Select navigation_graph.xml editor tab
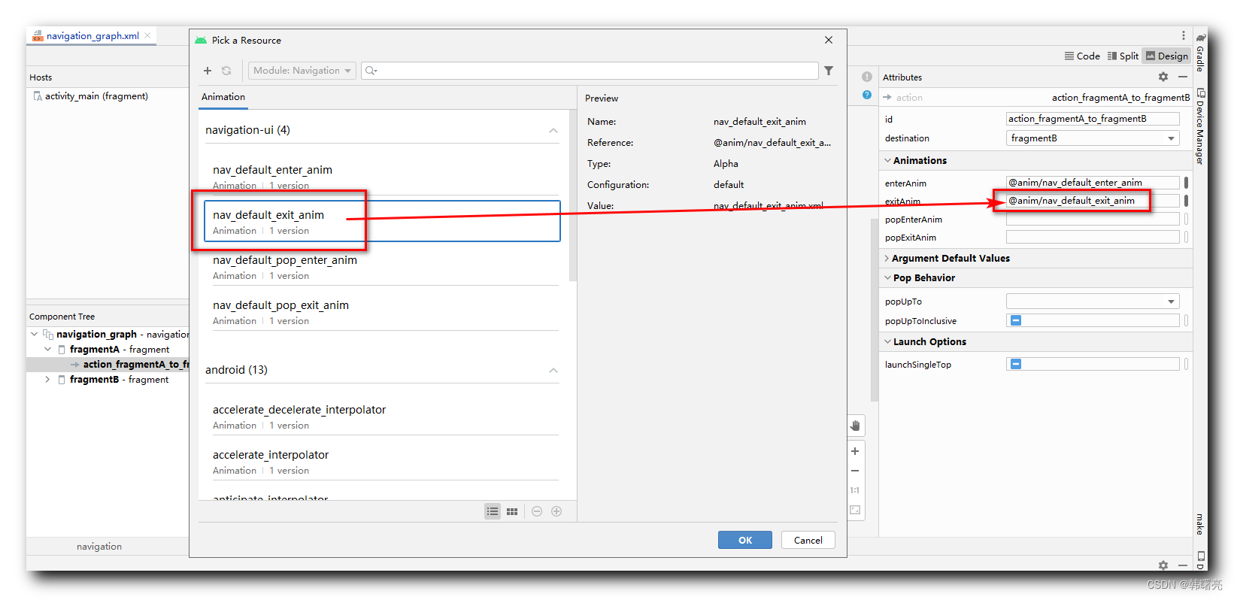 92,35
